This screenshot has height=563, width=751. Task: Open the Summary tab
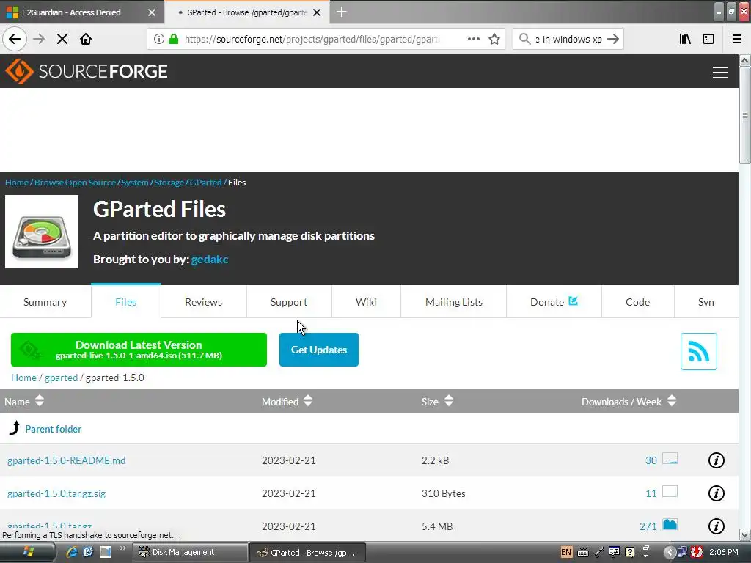coord(45,302)
